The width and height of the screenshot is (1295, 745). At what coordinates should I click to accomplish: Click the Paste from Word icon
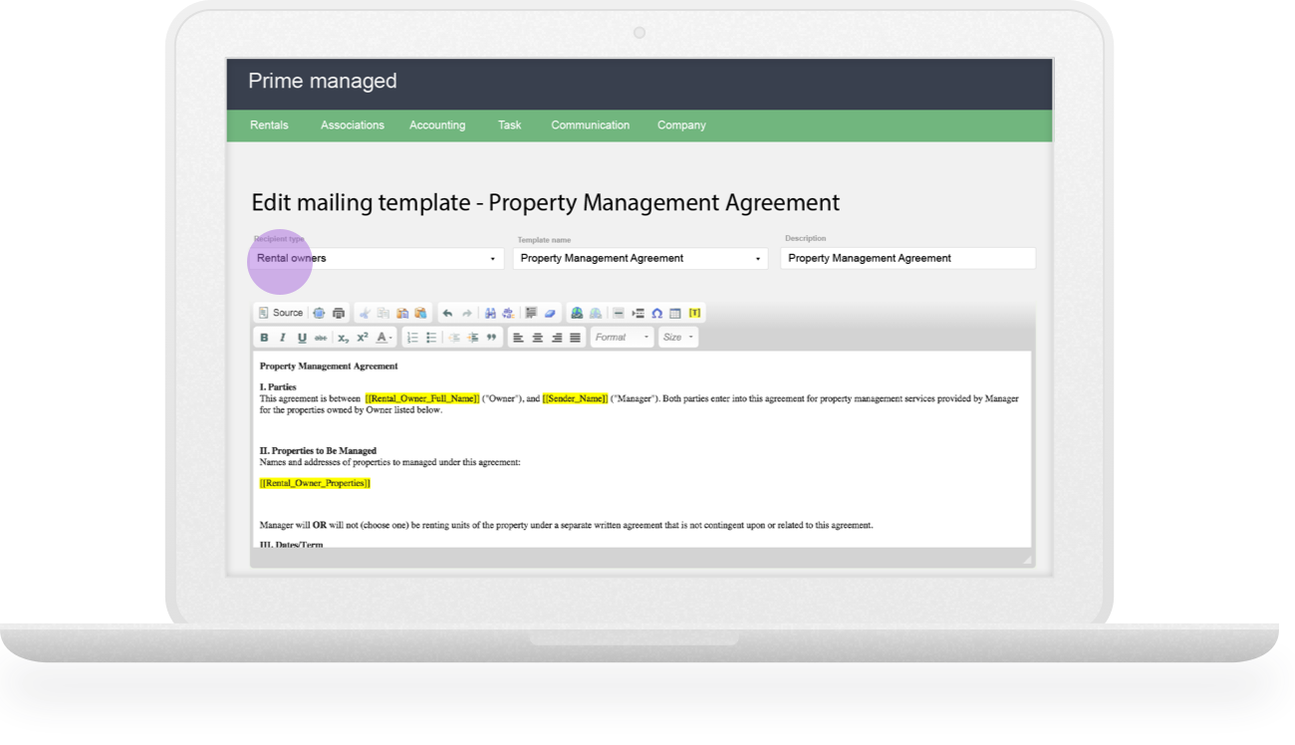click(420, 312)
